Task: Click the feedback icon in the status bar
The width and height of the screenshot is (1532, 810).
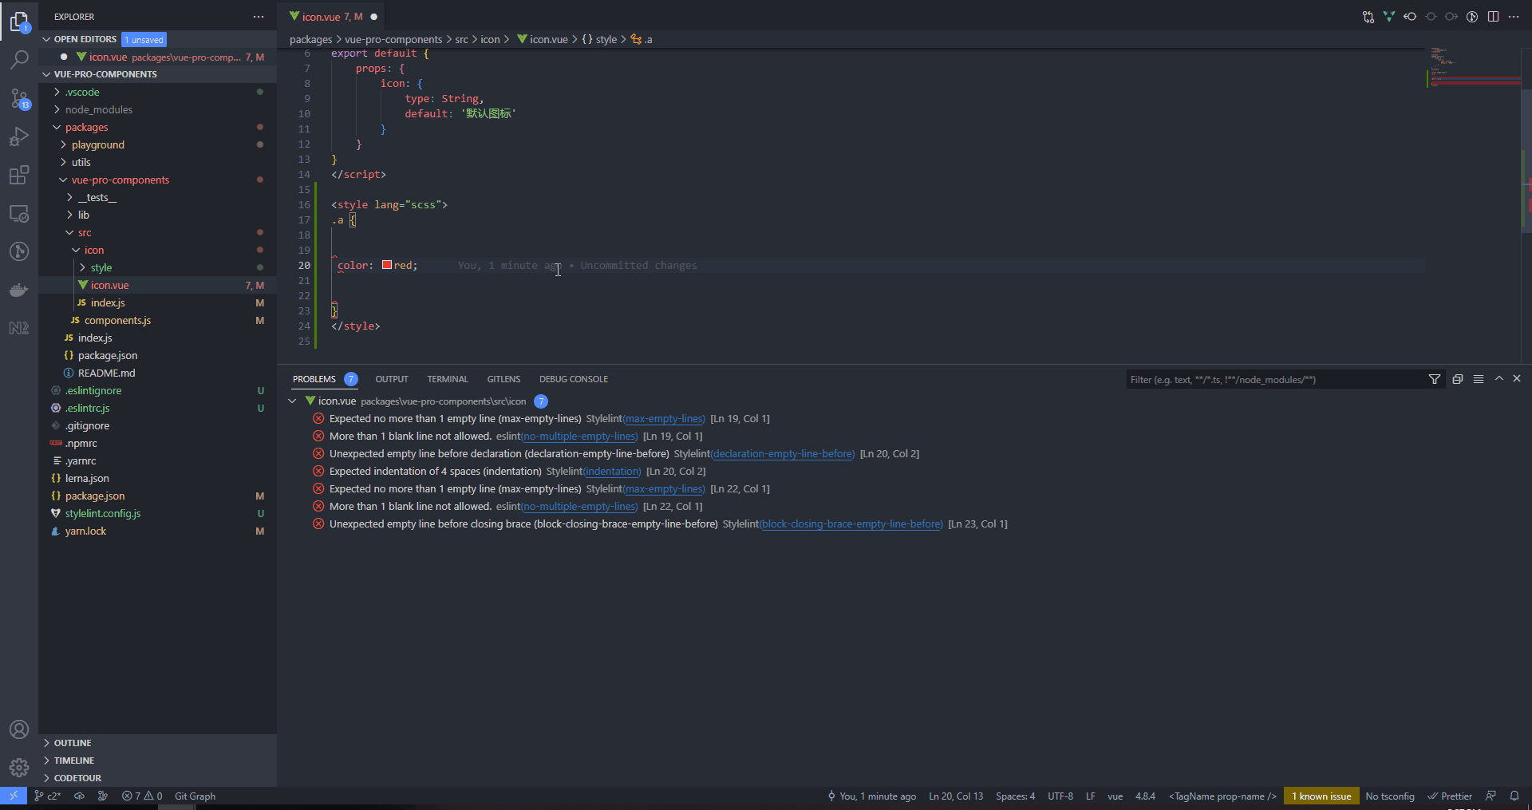Action: [x=1491, y=796]
